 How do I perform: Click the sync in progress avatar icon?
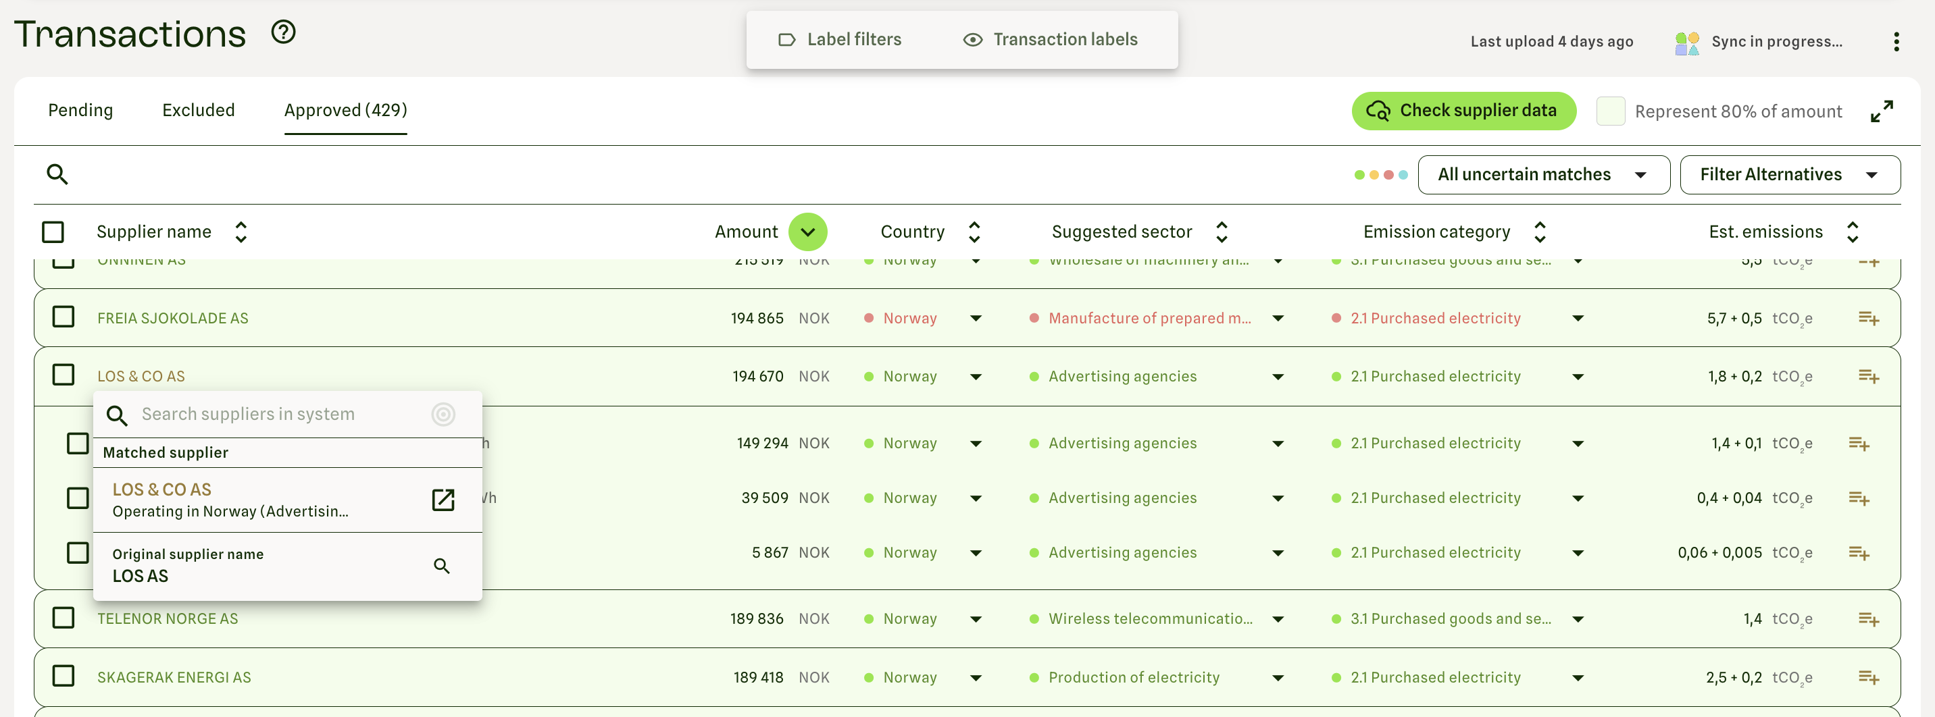click(x=1686, y=43)
